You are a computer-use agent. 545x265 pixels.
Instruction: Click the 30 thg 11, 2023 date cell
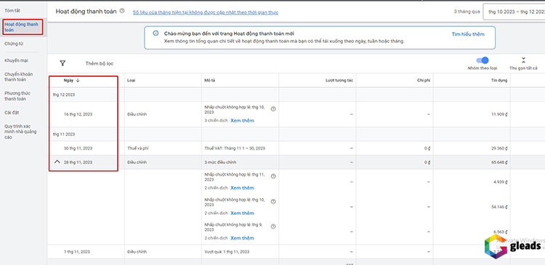point(78,148)
